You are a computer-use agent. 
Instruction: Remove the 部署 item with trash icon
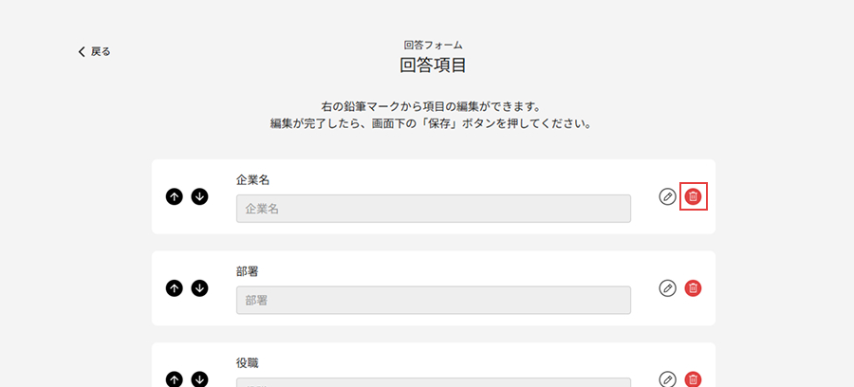694,287
